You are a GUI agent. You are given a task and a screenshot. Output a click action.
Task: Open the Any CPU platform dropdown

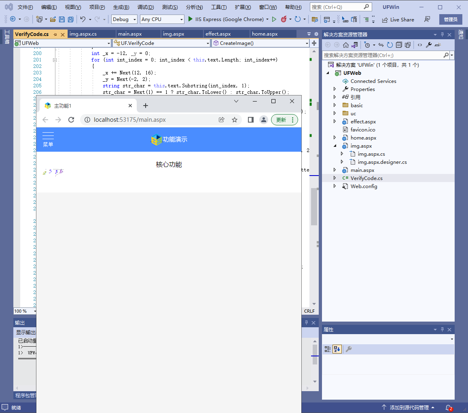tap(162, 19)
